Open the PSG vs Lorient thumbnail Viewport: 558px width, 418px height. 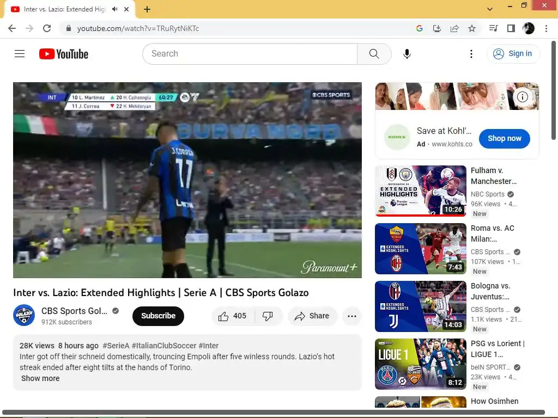(x=420, y=364)
